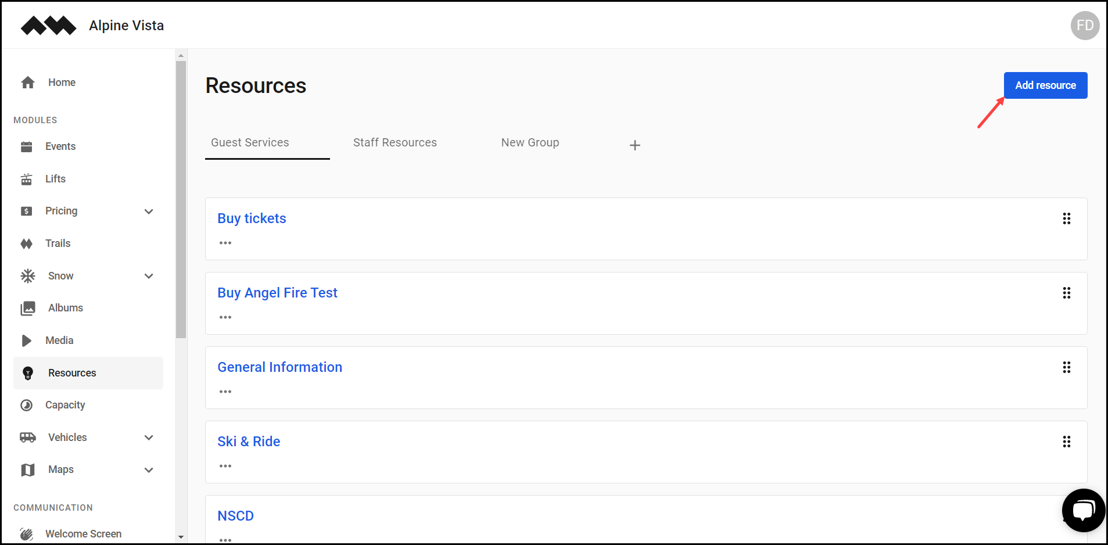
Task: Switch to the Staff Resources tab
Action: point(395,143)
